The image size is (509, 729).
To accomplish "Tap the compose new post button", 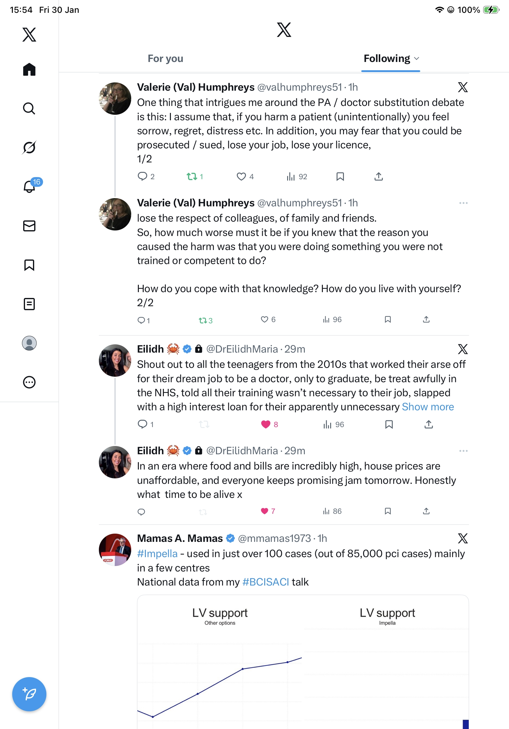I will coord(29,694).
